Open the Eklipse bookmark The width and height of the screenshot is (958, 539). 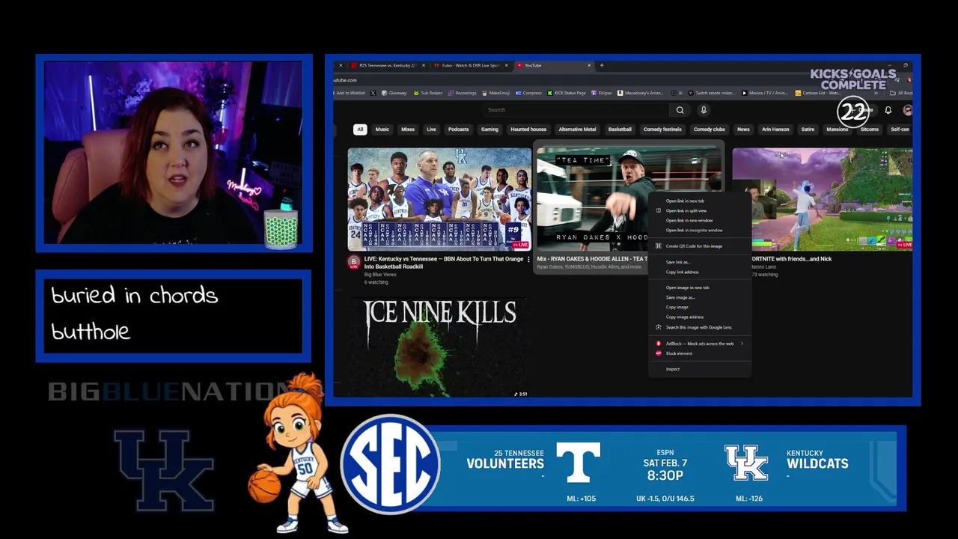tap(602, 93)
